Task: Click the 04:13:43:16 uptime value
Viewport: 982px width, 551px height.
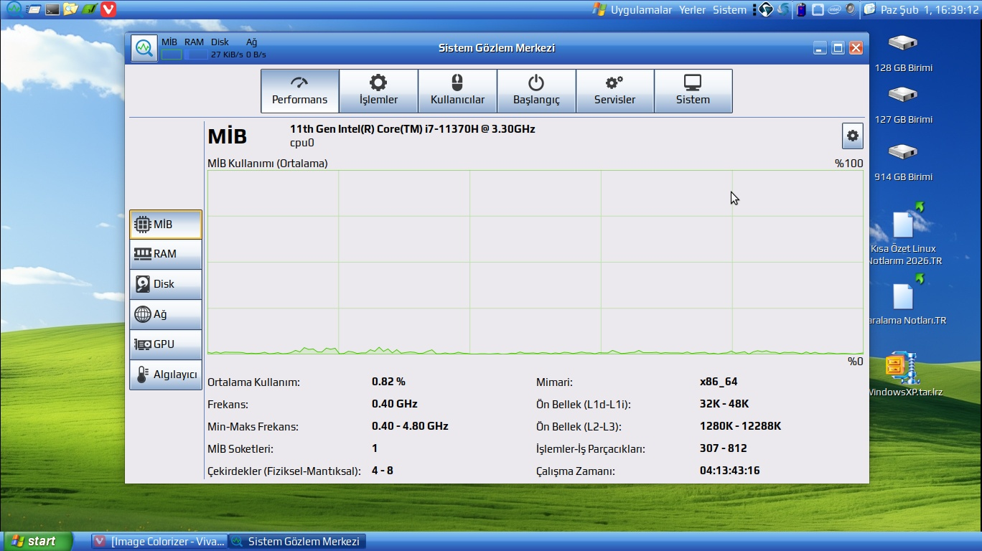Action: [730, 471]
